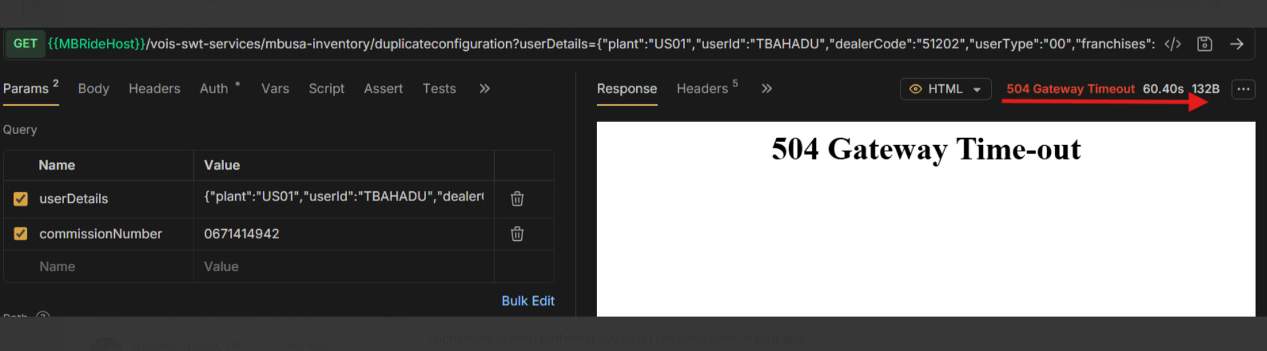Uncheck the commissionNumber parameter checkbox
The width and height of the screenshot is (1267, 351).
[x=21, y=234]
